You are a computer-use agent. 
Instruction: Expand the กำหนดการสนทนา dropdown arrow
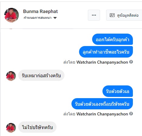tap(55, 18)
